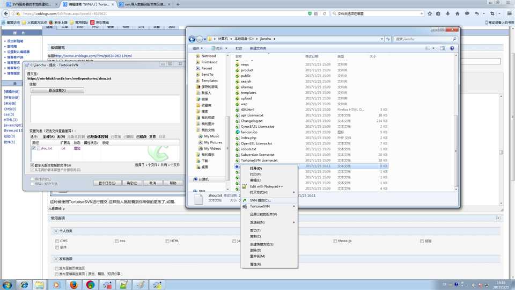Open Firefox from the taskbar
The image size is (515, 290).
74,285
